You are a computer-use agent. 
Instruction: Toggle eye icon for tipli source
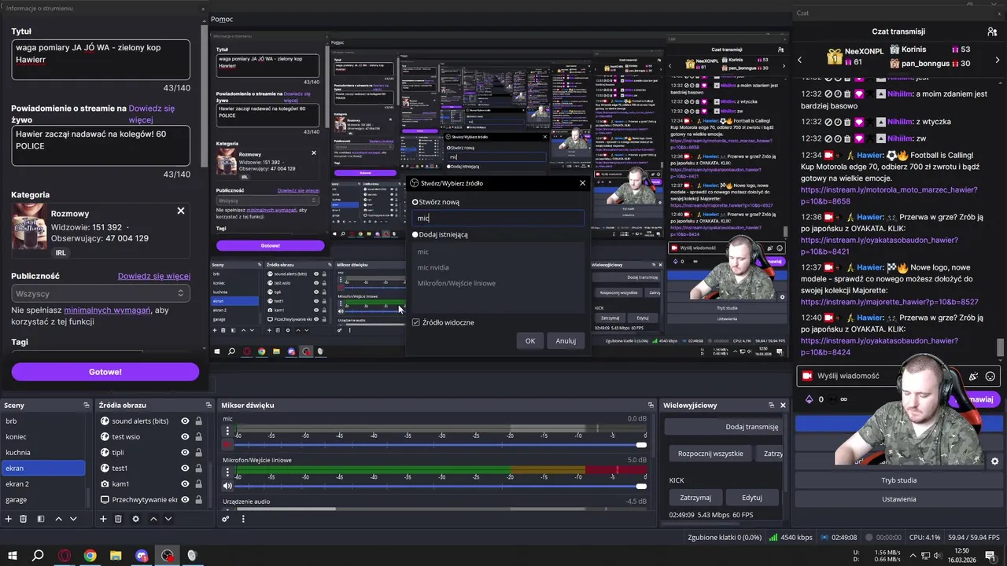pos(185,453)
